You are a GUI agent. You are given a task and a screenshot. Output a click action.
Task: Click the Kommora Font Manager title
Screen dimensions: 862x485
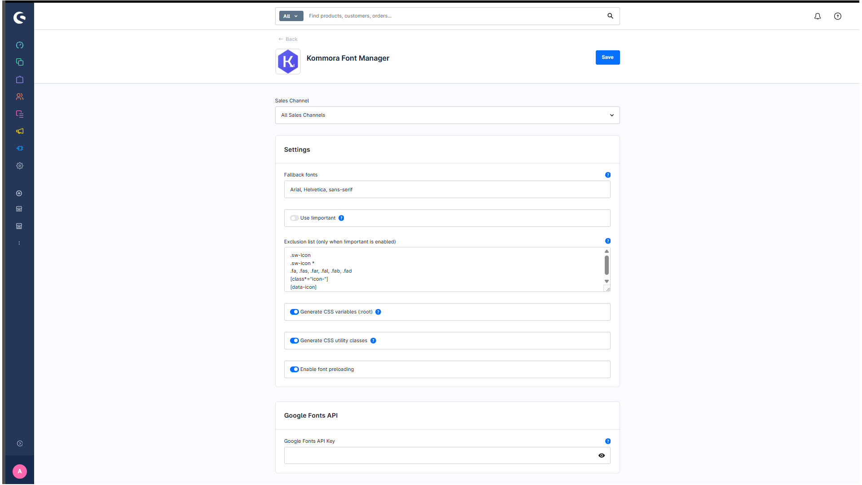[348, 58]
